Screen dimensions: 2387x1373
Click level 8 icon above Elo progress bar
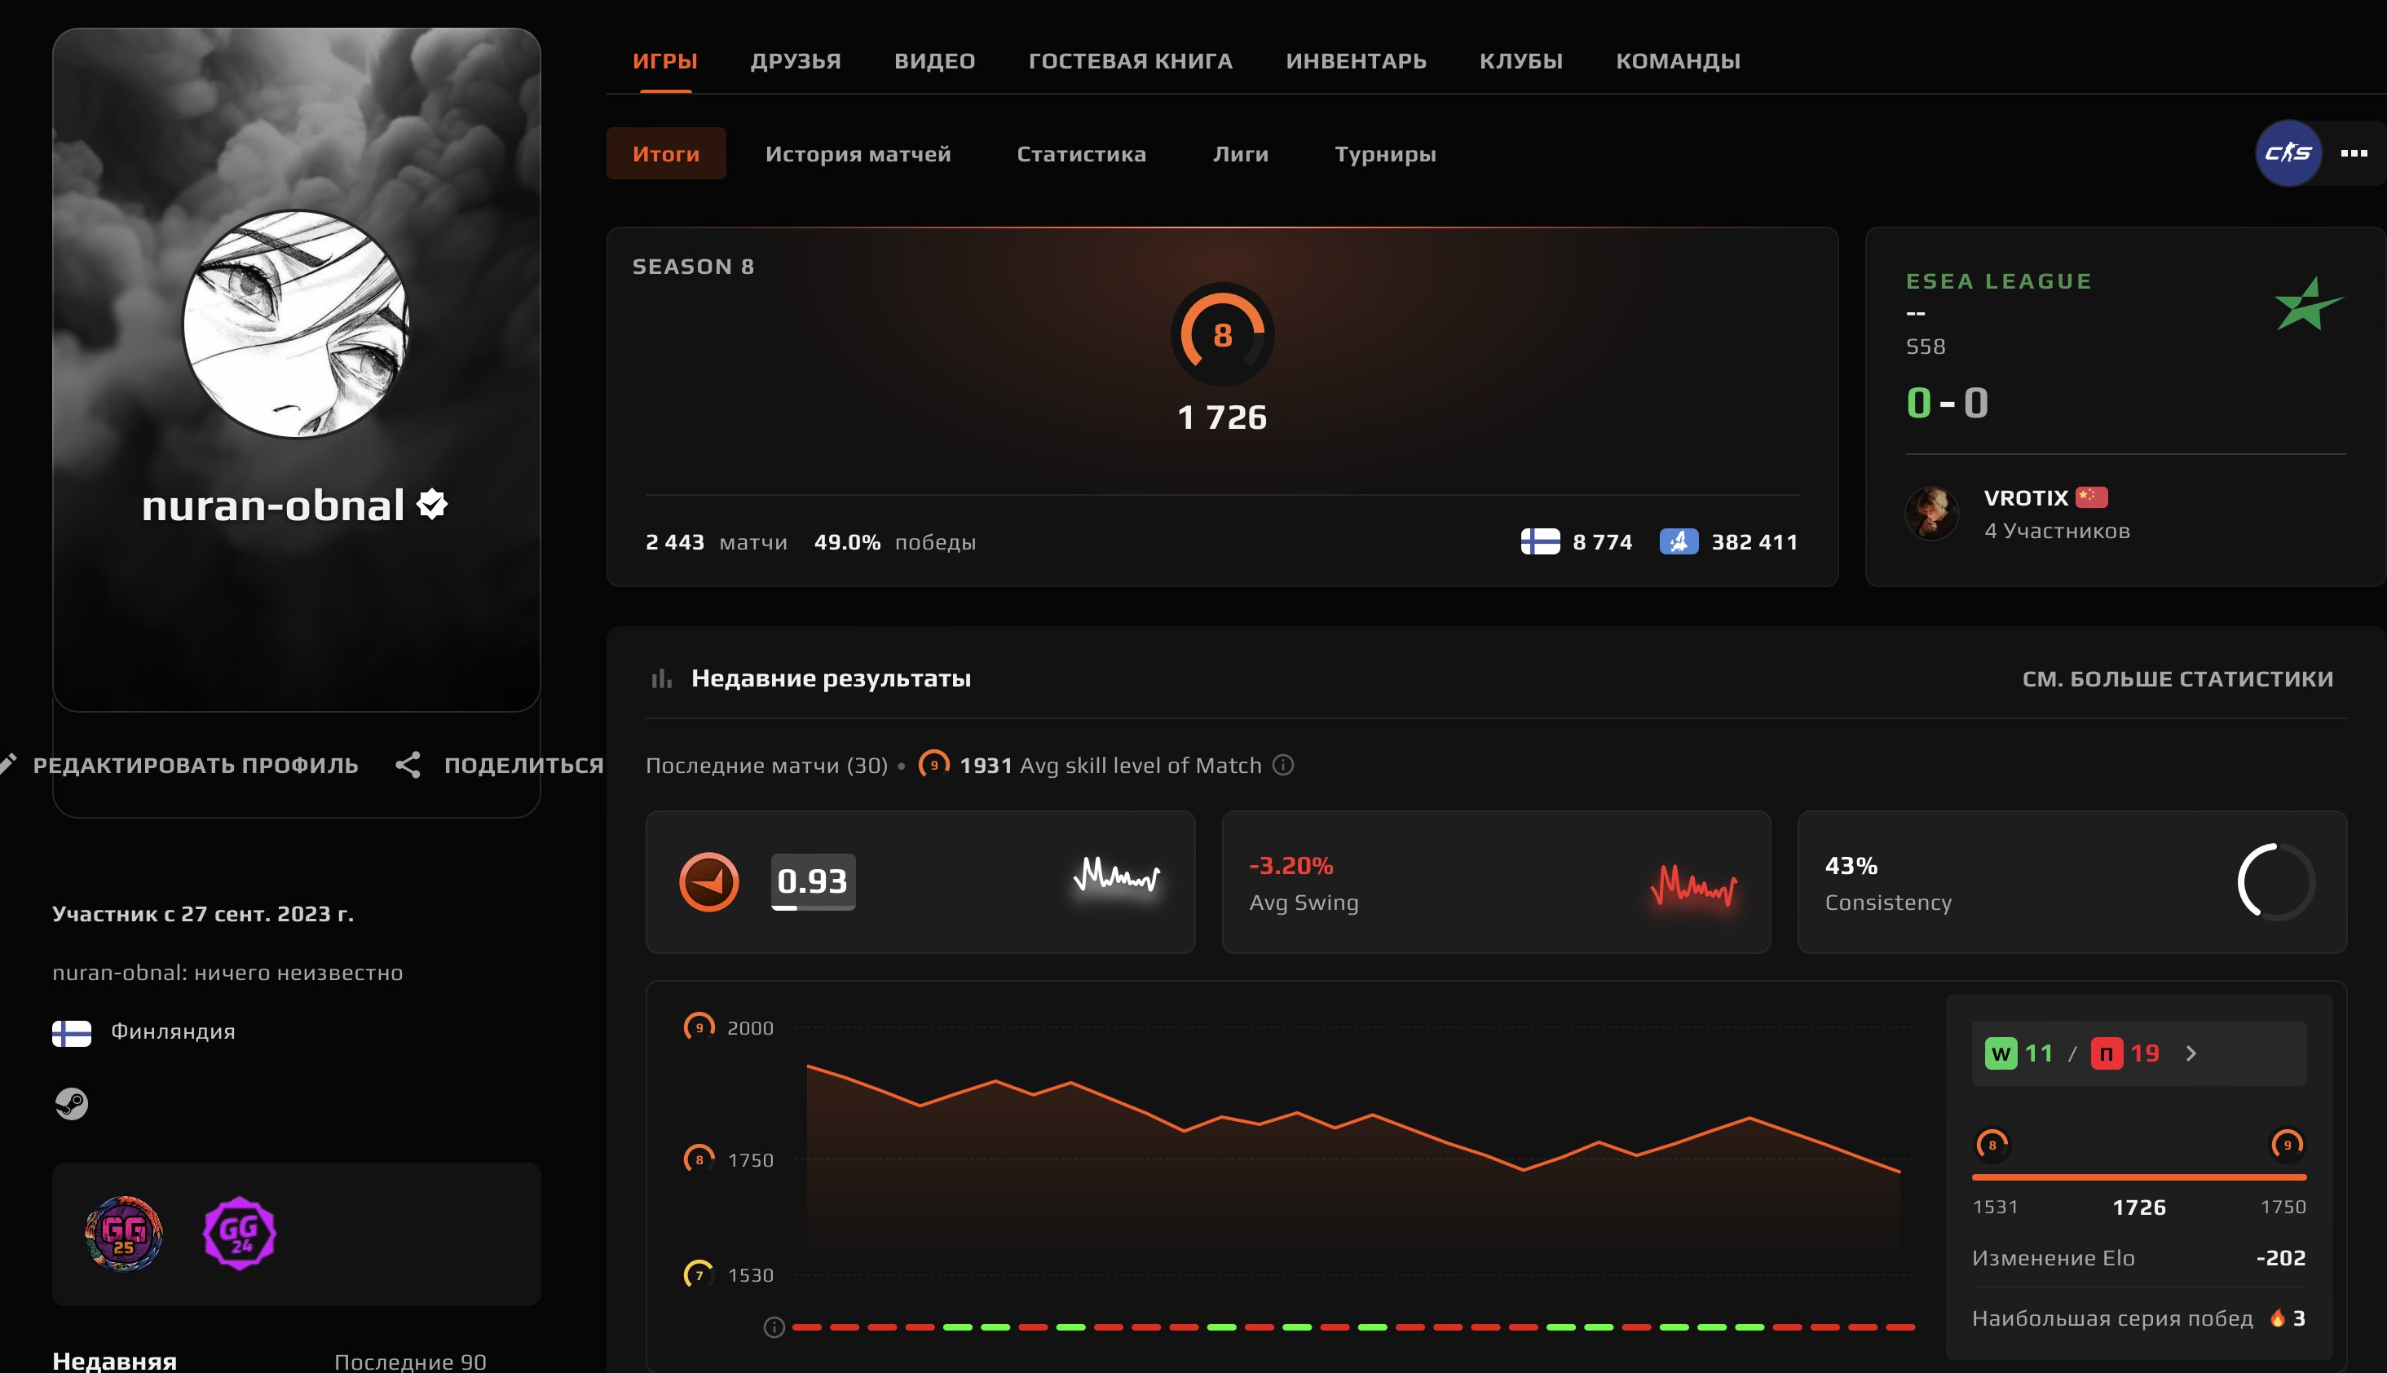click(x=1991, y=1144)
